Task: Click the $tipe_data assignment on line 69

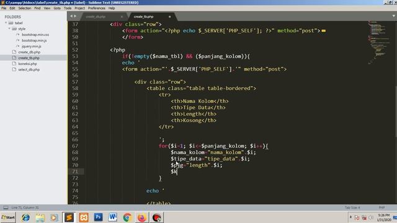Action: tap(210, 159)
